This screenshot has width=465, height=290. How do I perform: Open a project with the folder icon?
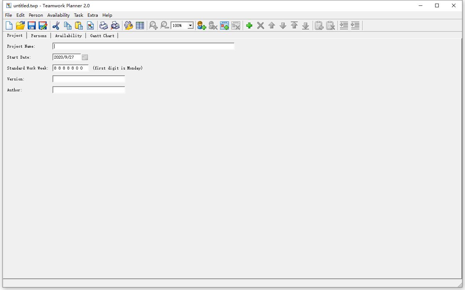click(x=20, y=25)
